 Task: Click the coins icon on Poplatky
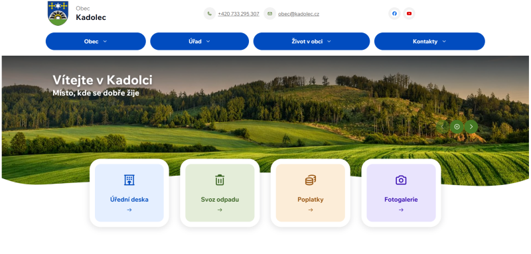point(311,180)
